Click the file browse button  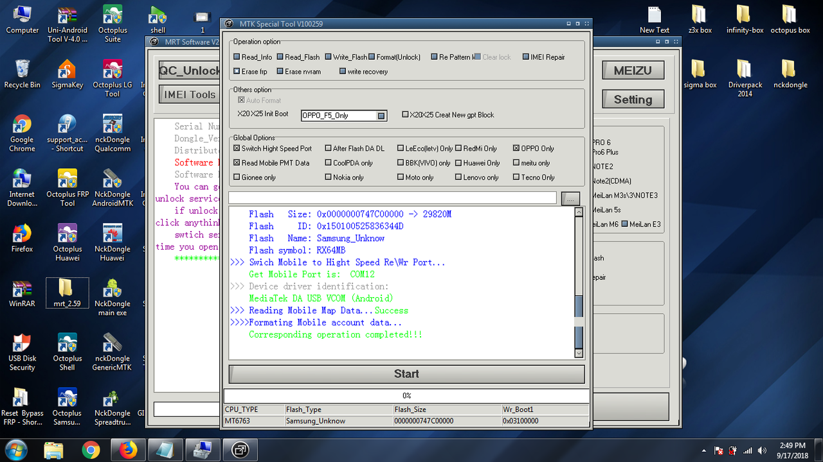point(570,198)
